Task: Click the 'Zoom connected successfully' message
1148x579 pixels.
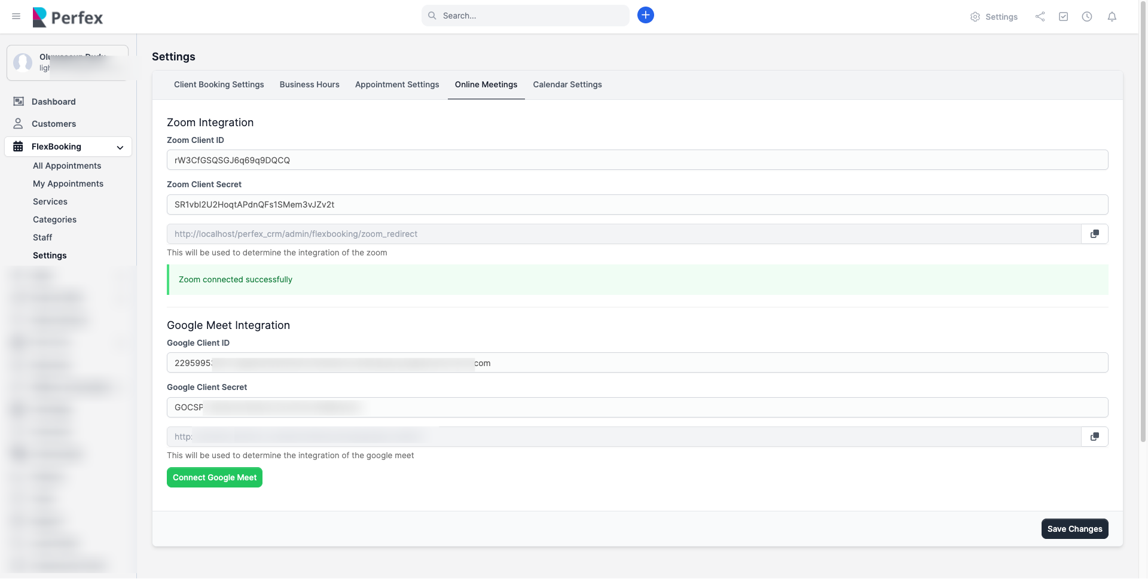Action: point(236,279)
